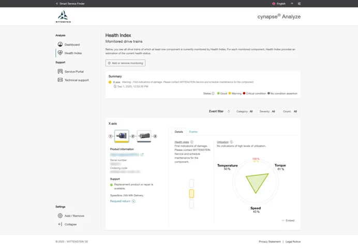Click the back arrow beside Smart Service Finder
The height and width of the screenshot is (248, 358).
pos(56,4)
